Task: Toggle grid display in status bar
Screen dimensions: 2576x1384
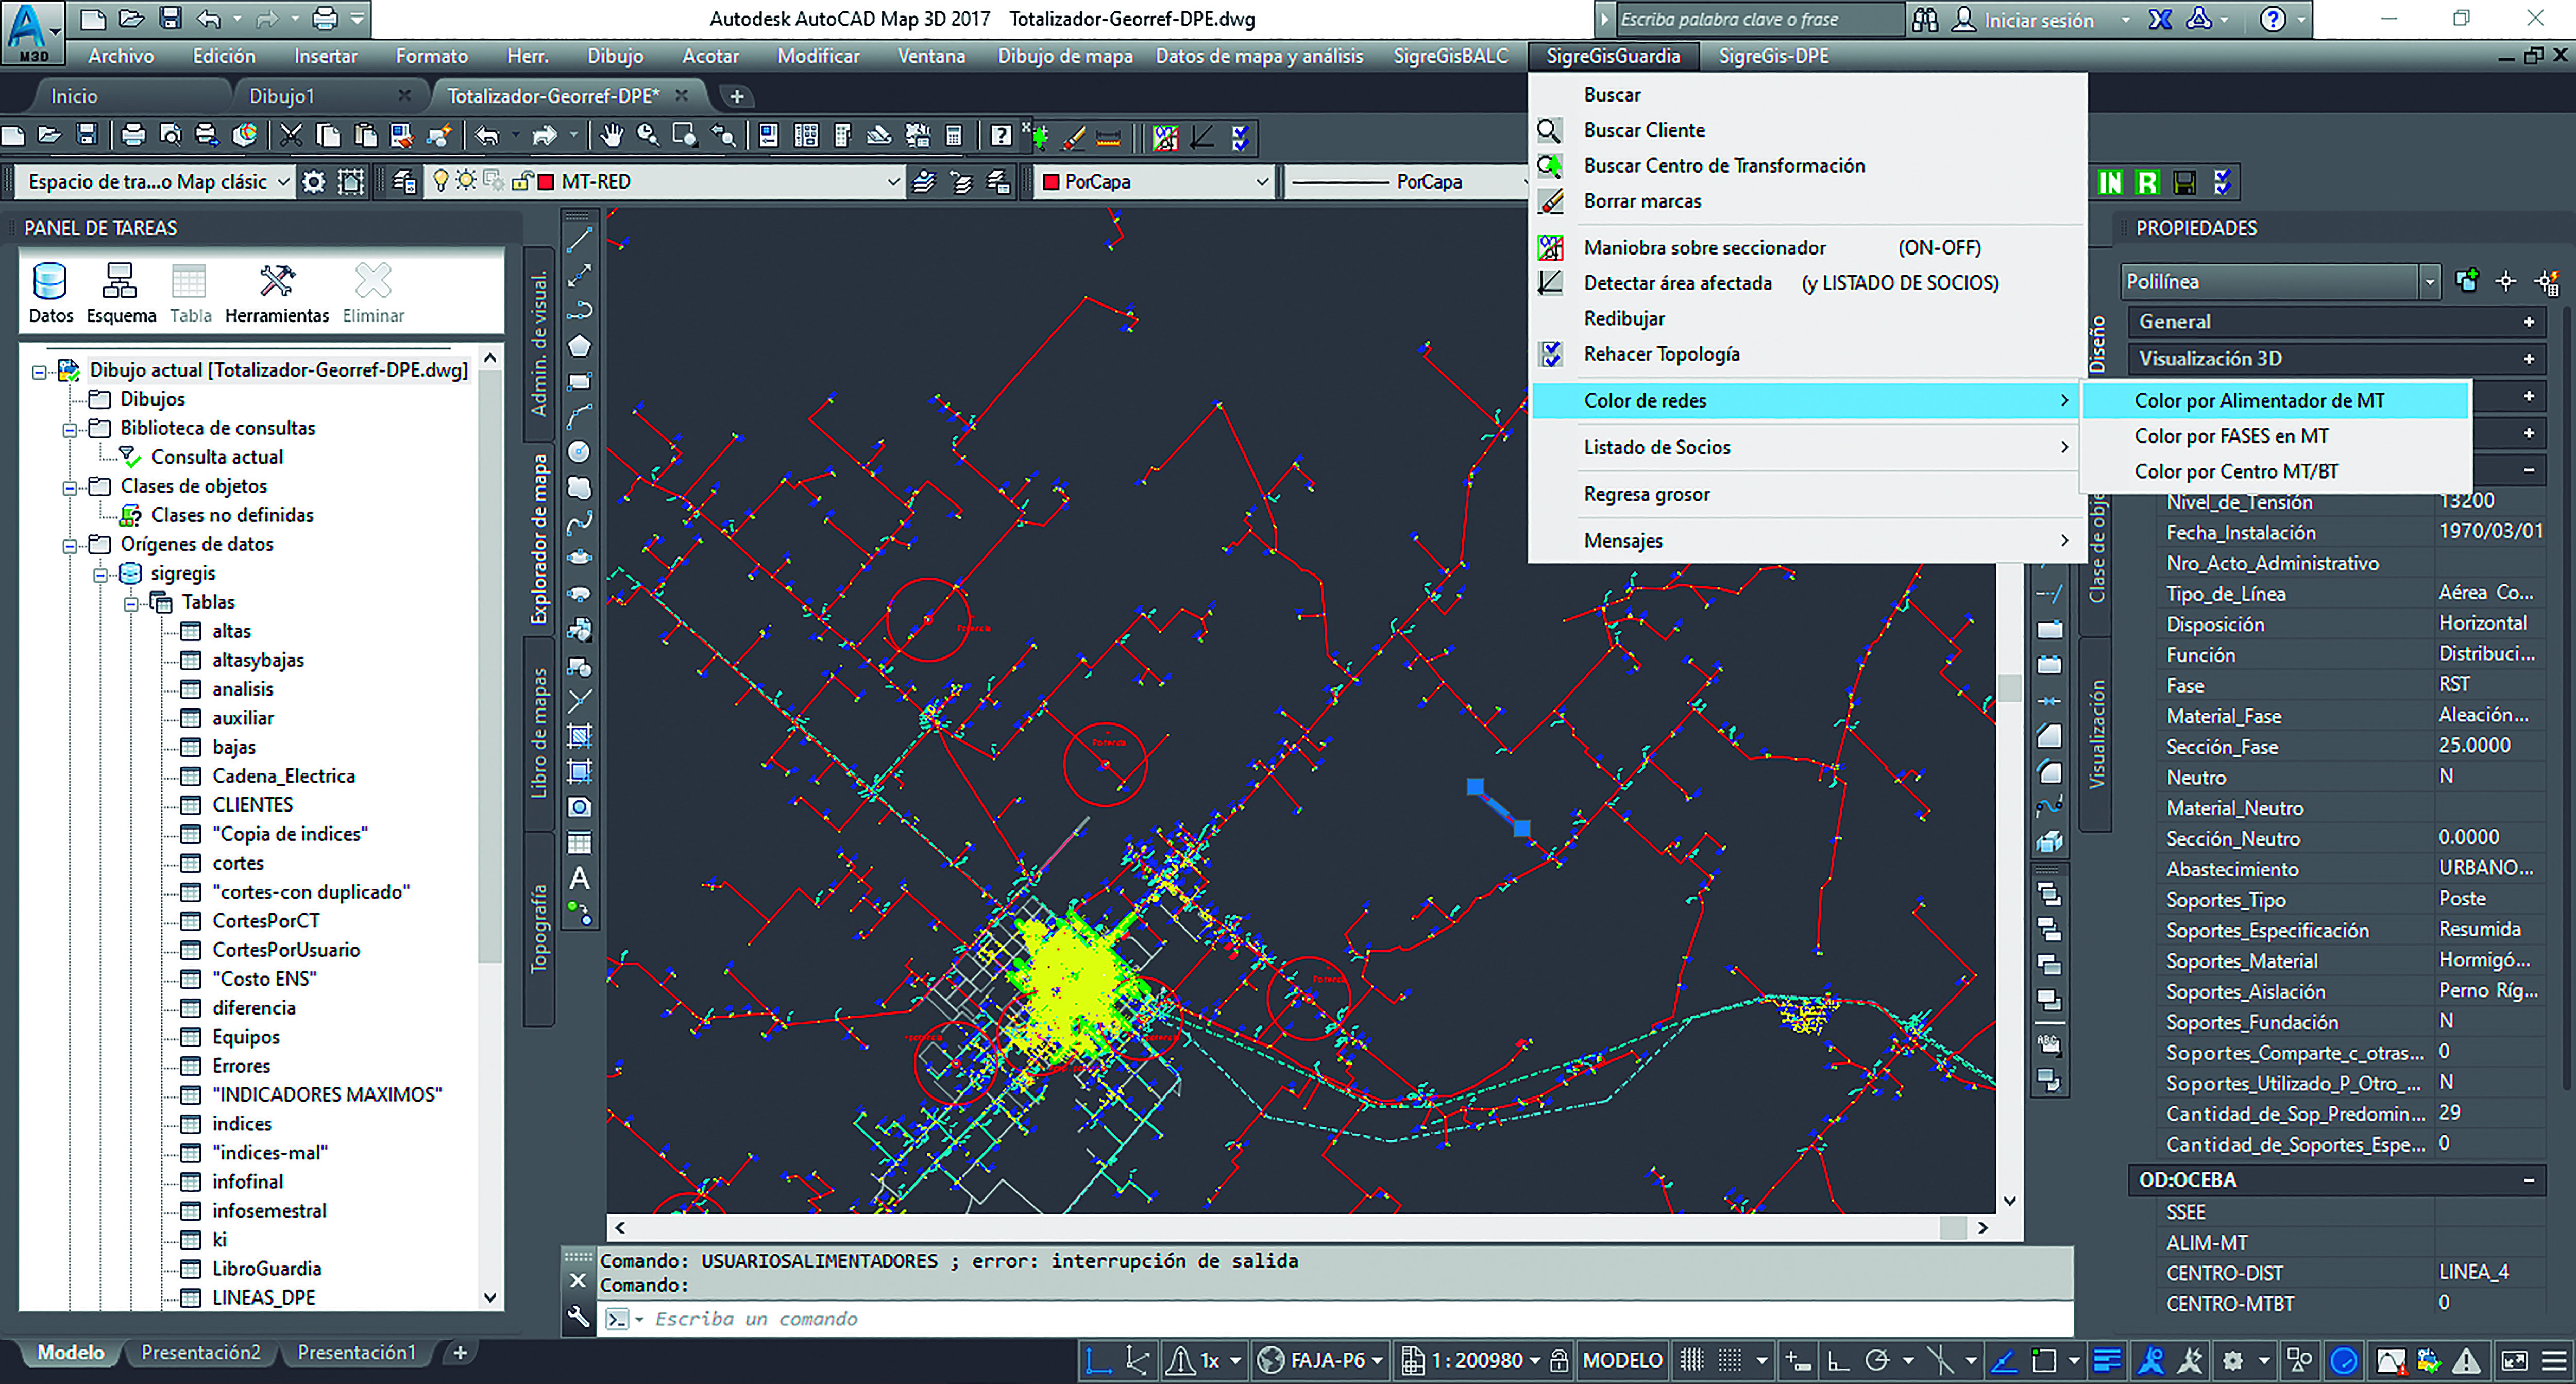Action: (1691, 1360)
